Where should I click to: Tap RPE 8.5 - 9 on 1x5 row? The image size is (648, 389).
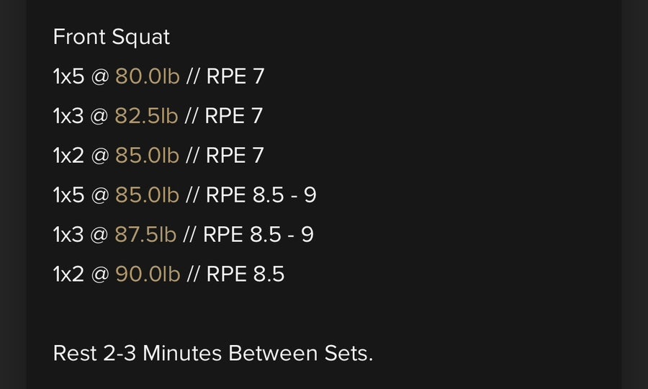[261, 195]
